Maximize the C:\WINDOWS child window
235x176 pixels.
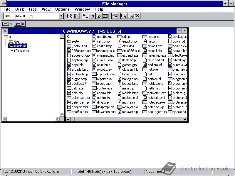pyautogui.click(x=185, y=31)
